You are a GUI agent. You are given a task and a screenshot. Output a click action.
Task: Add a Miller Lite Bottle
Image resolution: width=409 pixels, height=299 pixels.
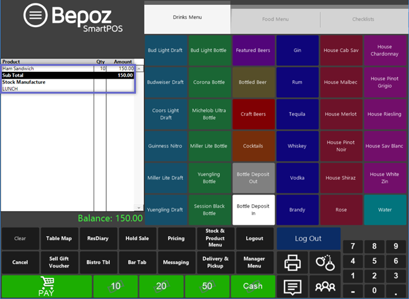pyautogui.click(x=209, y=146)
